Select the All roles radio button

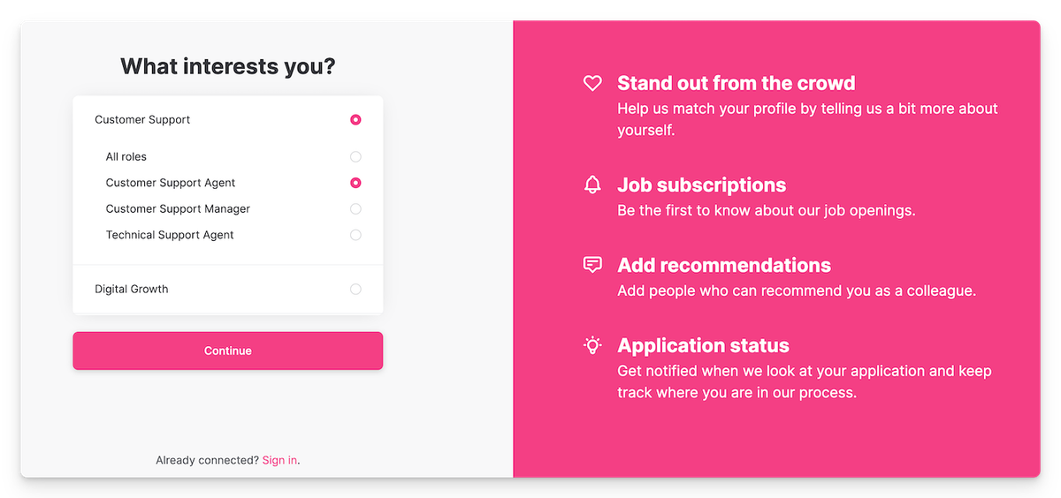pyautogui.click(x=355, y=157)
